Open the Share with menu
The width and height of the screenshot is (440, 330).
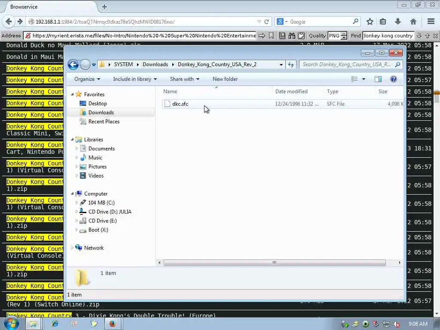tap(185, 79)
